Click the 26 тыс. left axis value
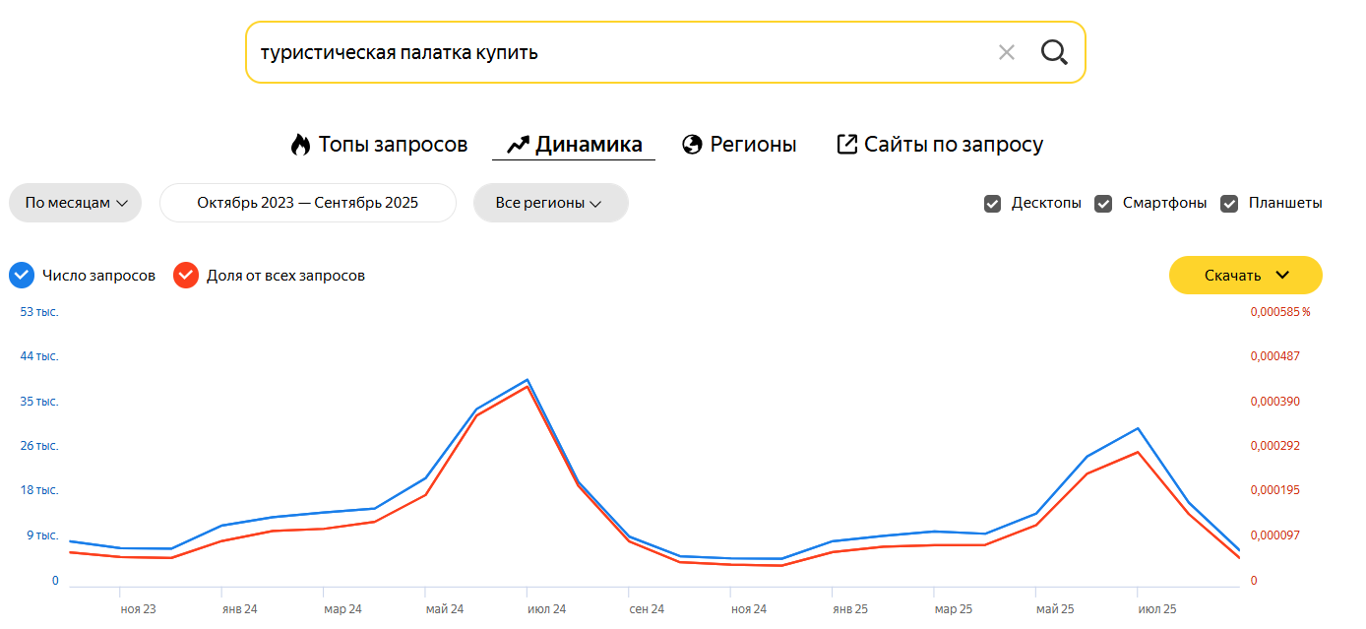The height and width of the screenshot is (629, 1366). [x=39, y=446]
